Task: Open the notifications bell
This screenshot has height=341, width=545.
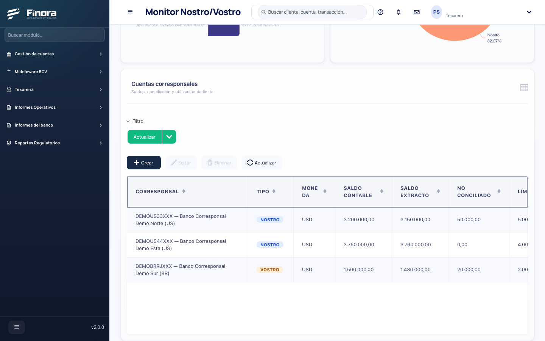Action: 399,12
